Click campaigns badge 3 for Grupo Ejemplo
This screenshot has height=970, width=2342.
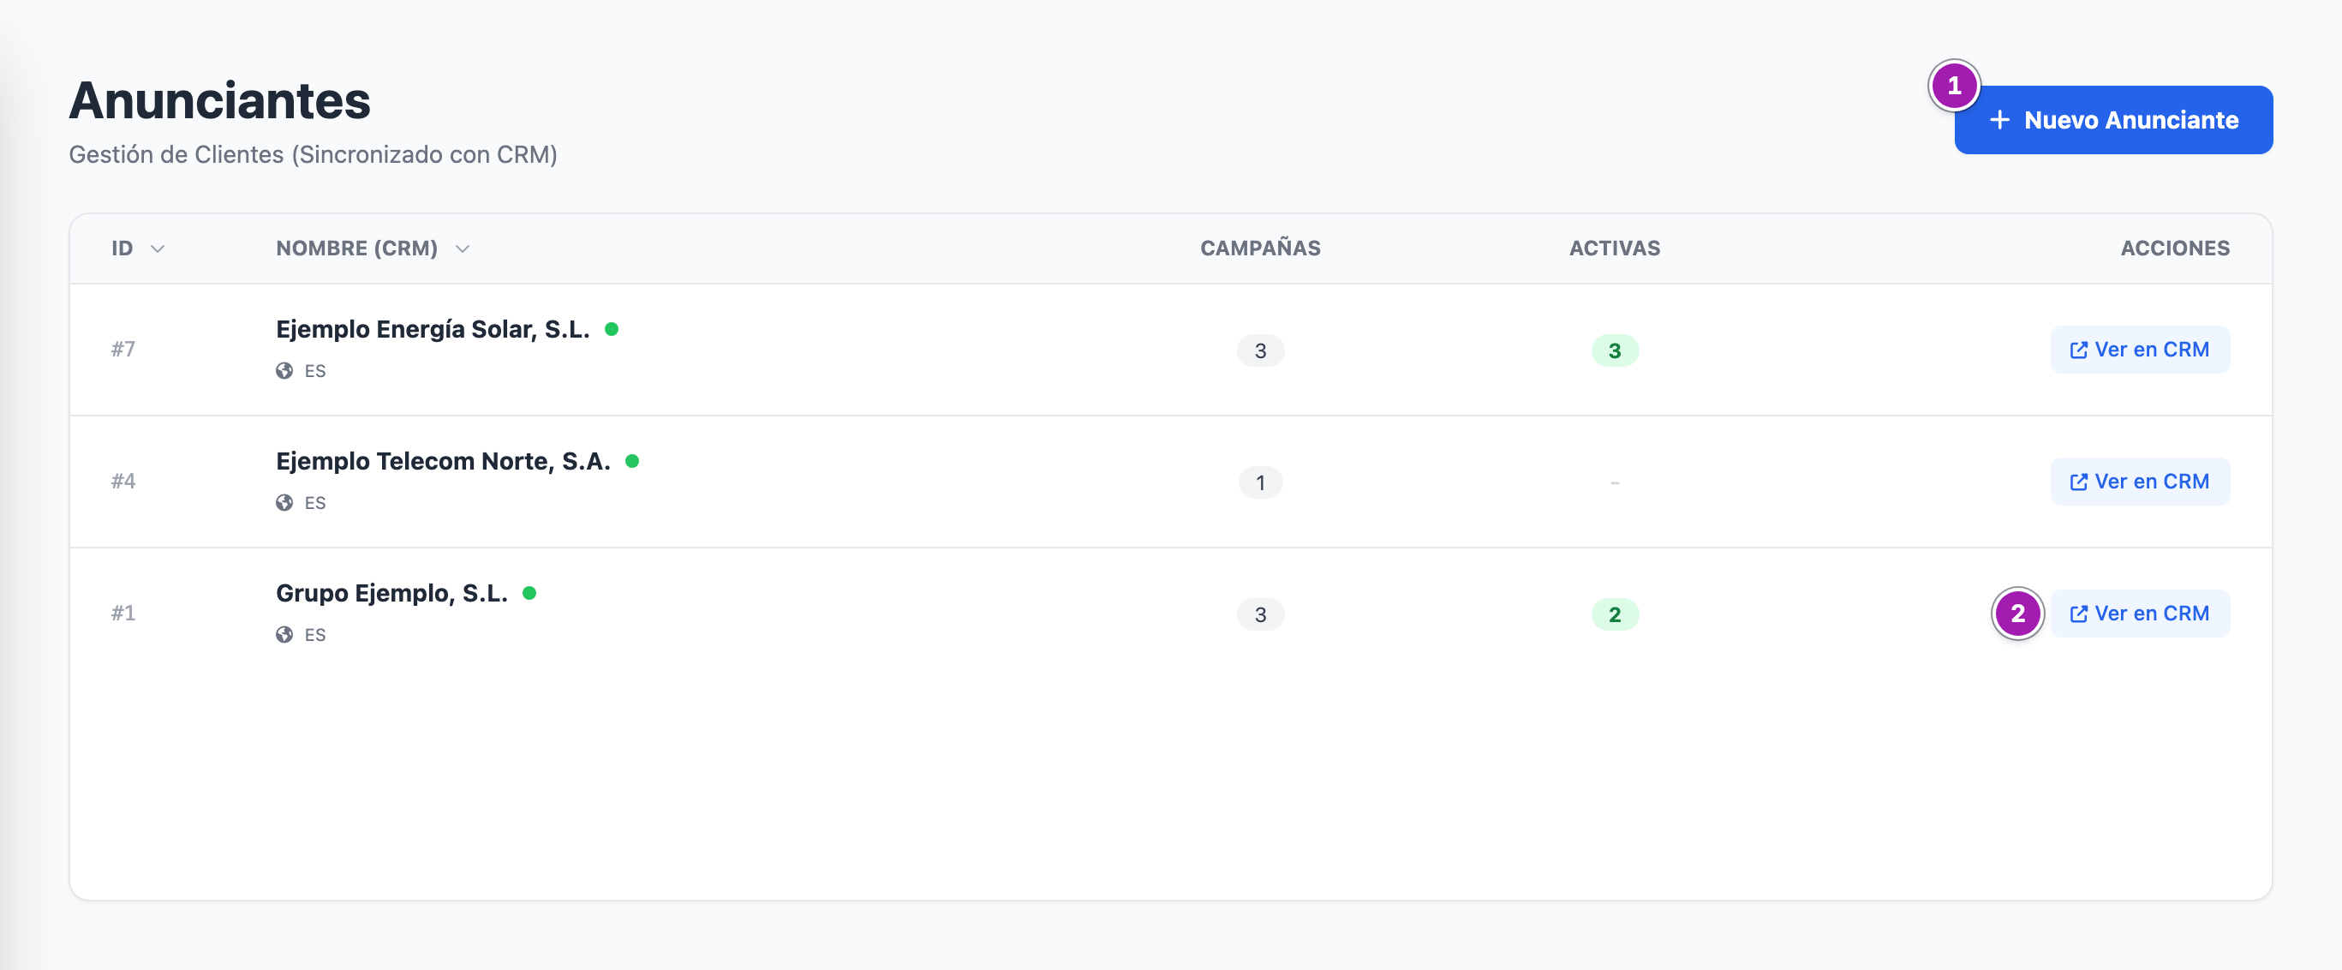[x=1260, y=614]
